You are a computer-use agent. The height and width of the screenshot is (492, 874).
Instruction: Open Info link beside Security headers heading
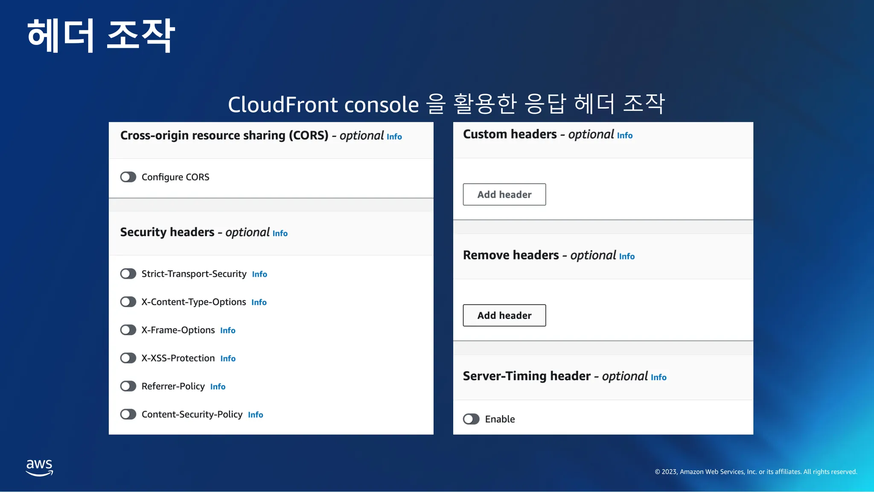coord(280,233)
